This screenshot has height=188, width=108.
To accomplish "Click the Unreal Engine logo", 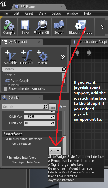I will click(x=3, y=4).
